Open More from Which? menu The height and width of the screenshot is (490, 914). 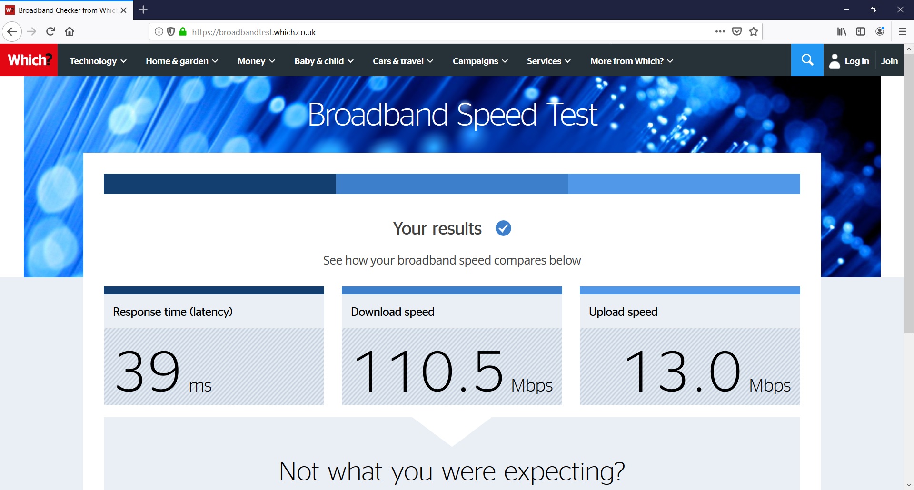coord(631,61)
